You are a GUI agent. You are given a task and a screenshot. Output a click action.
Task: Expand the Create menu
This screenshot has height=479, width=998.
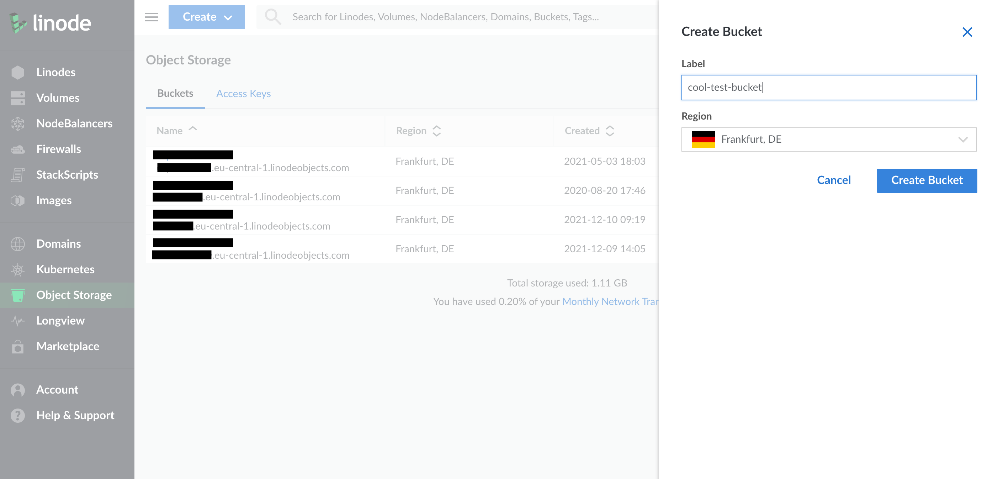[x=207, y=17]
